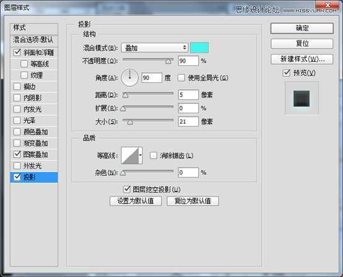Select the 斜面和浮雕 style row

click(34, 53)
